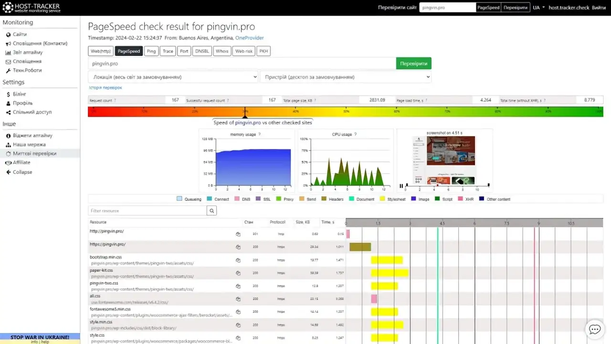Switch to the Port tab
Screen dimensions: 611x344
point(184,51)
